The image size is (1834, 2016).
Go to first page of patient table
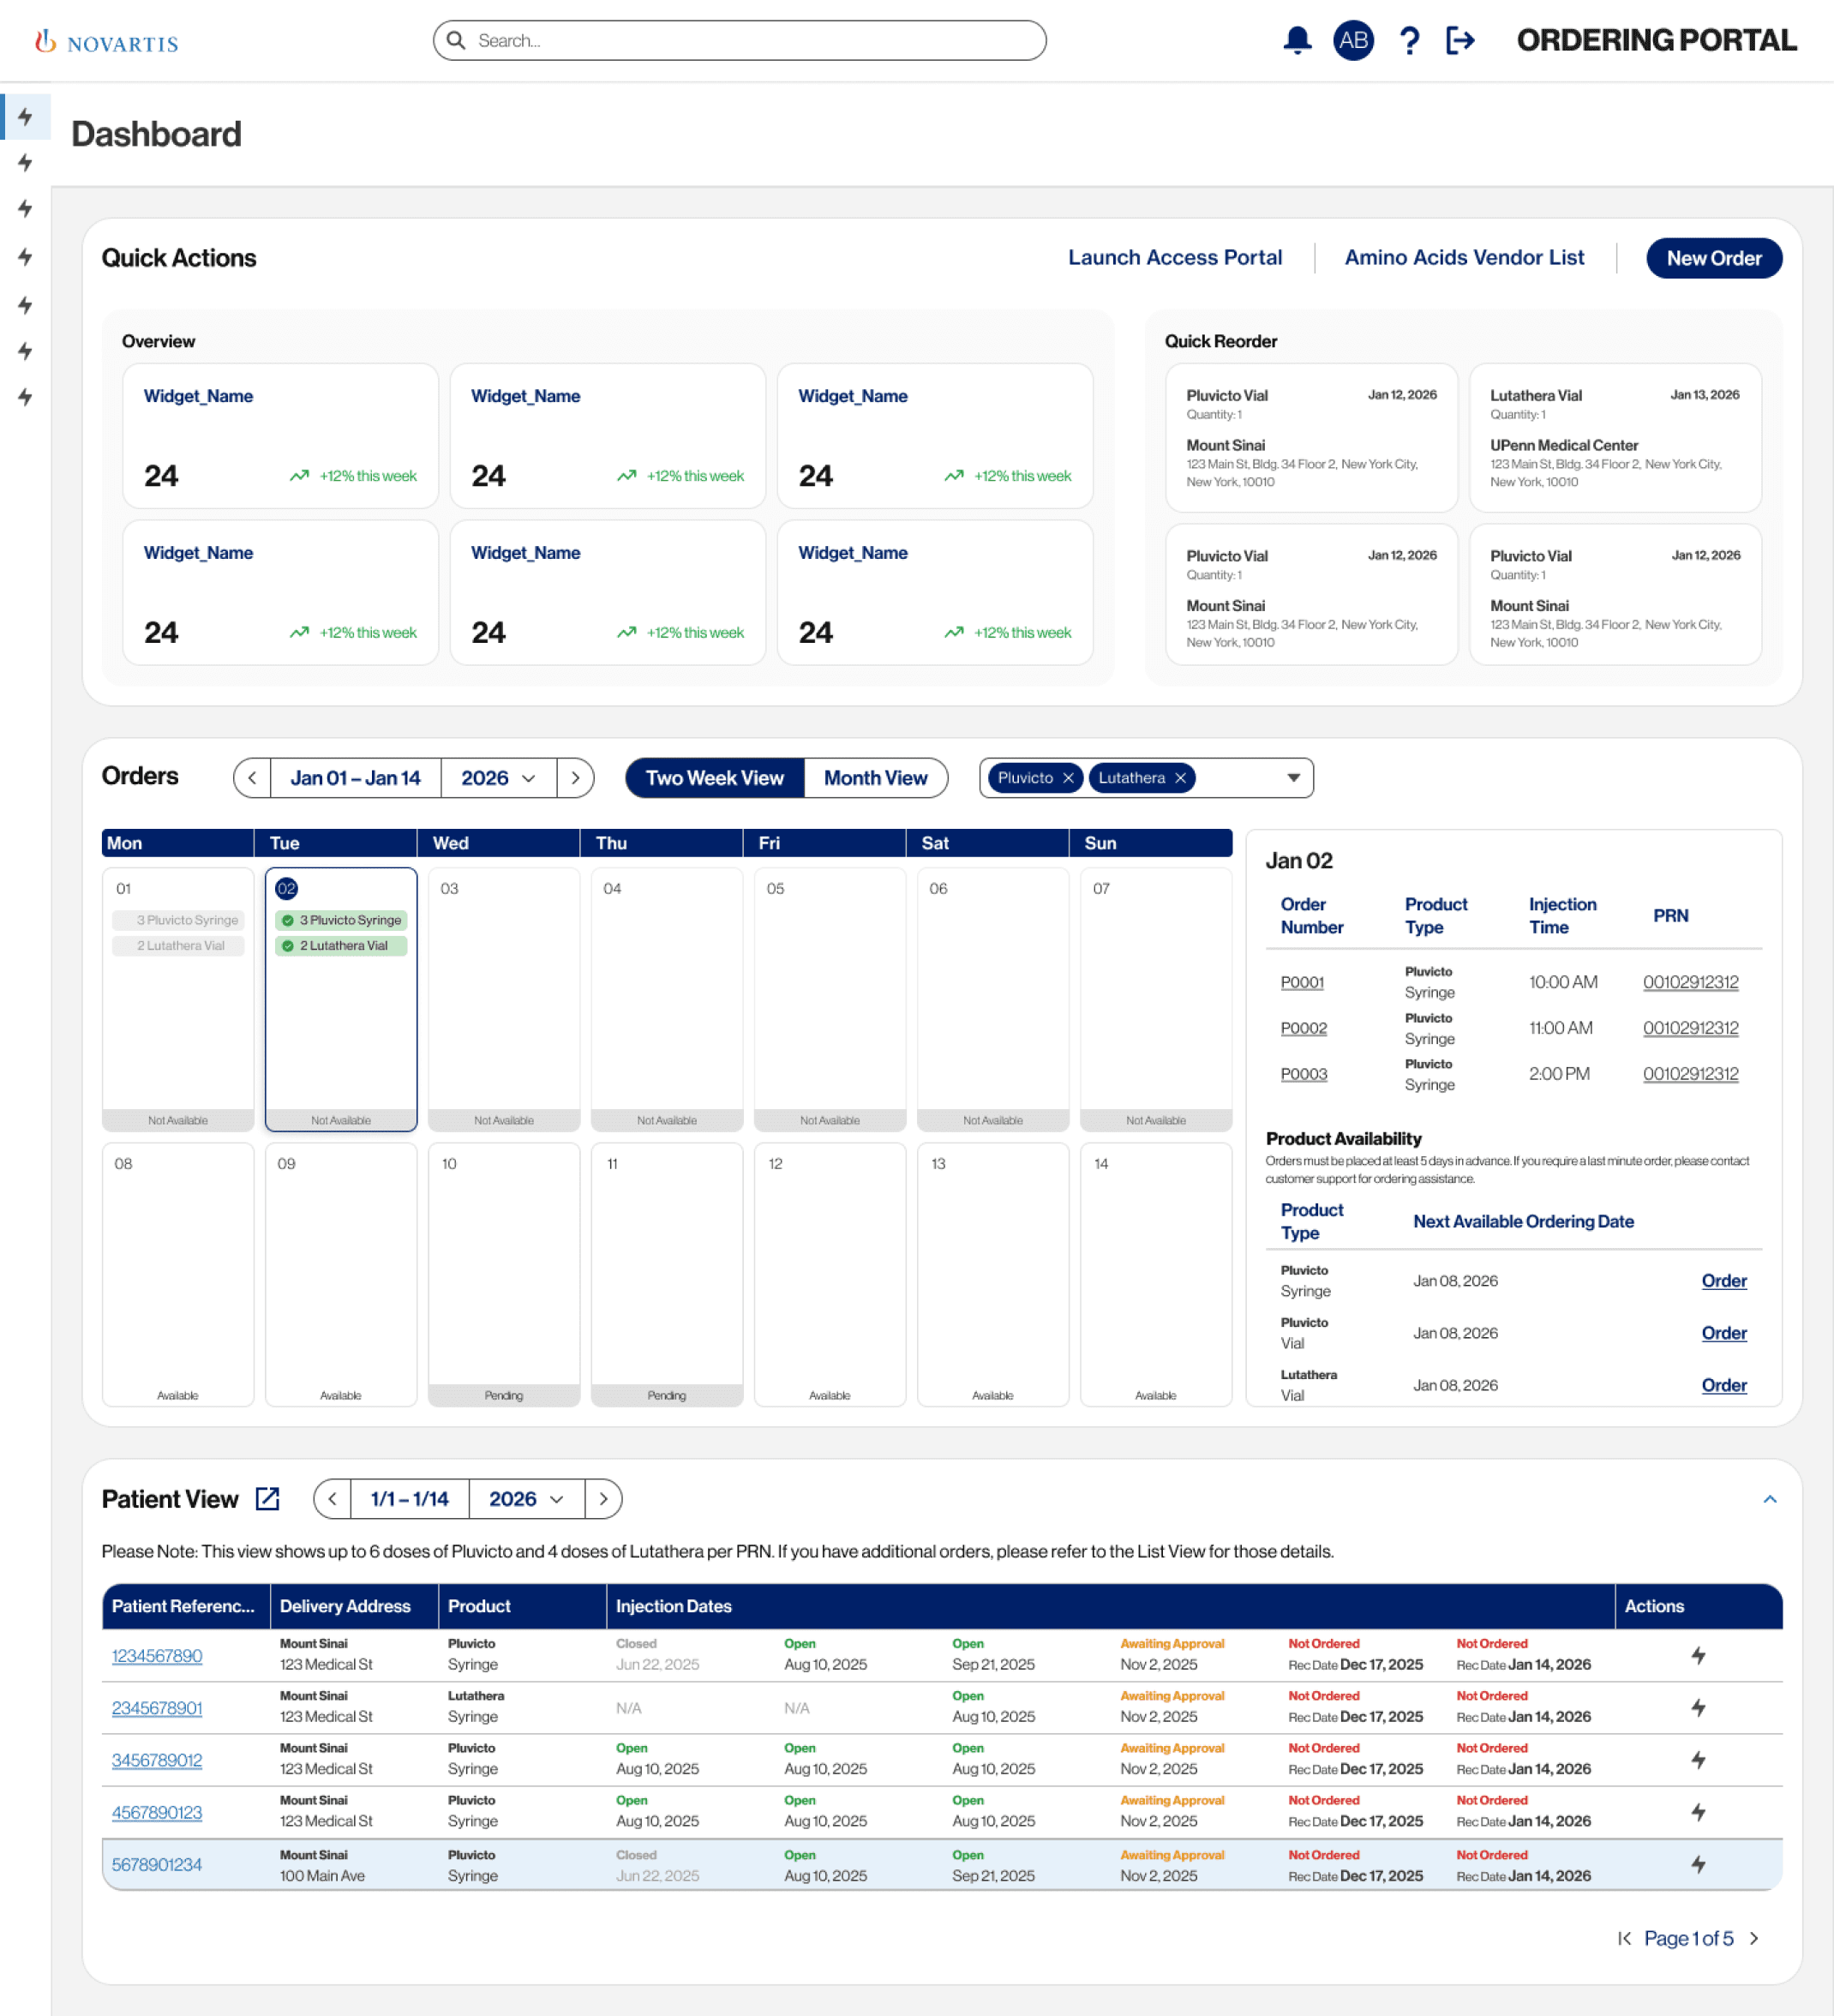tap(1624, 1938)
